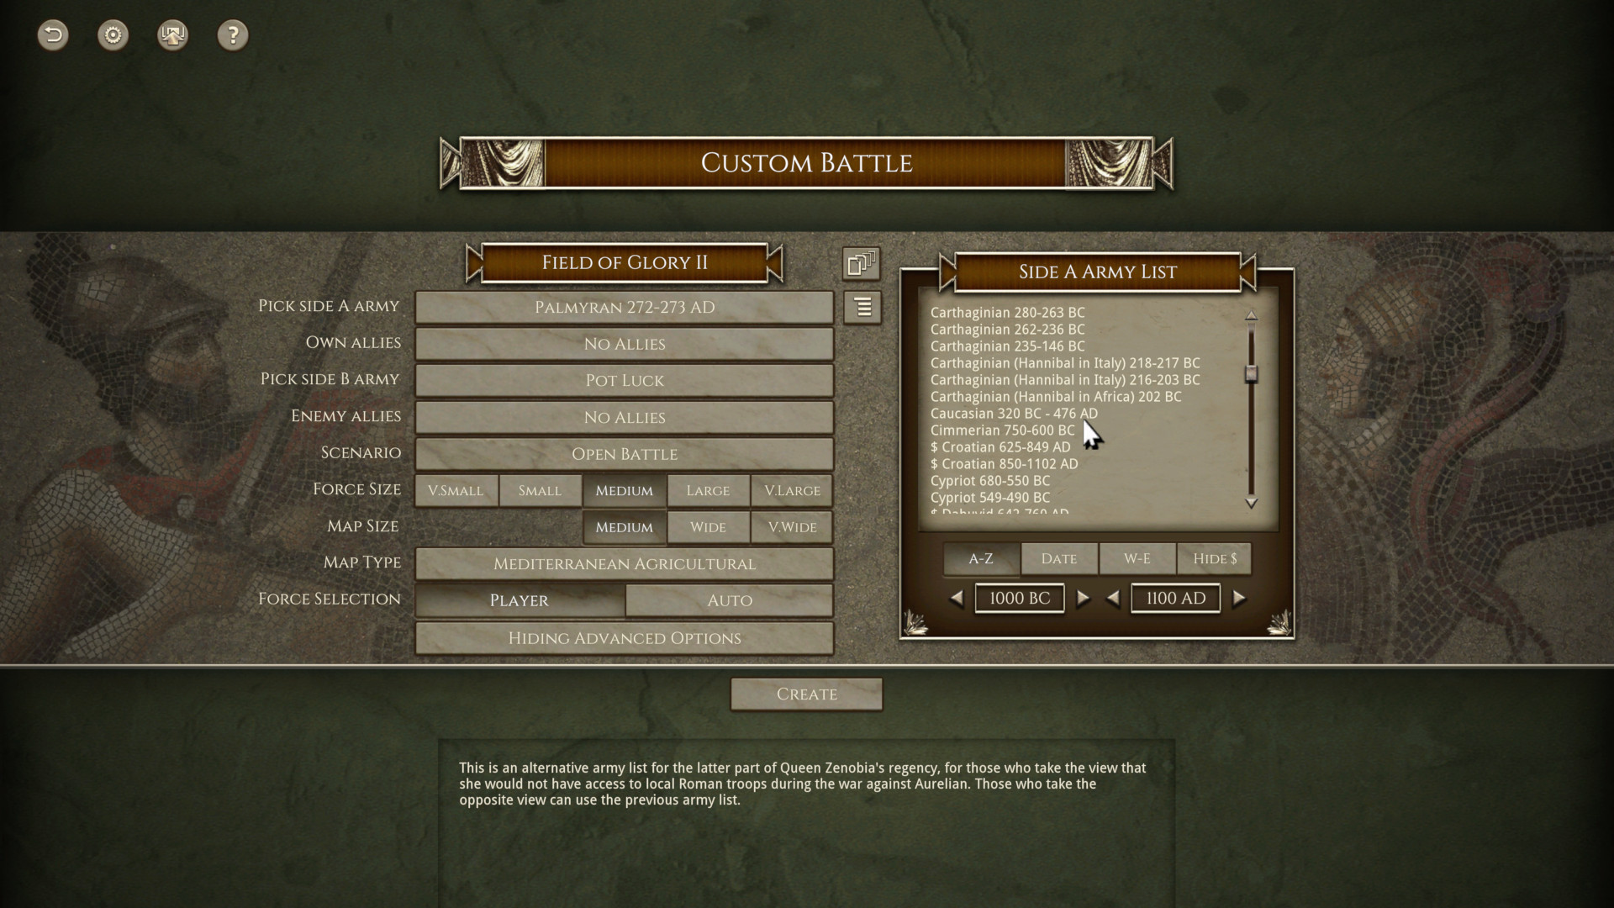Select $ Croatian 850-1102 AD army
1614x908 pixels.
click(1004, 464)
